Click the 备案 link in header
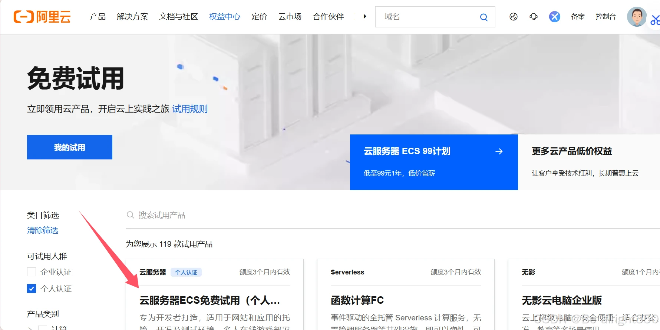The image size is (660, 330). point(578,17)
